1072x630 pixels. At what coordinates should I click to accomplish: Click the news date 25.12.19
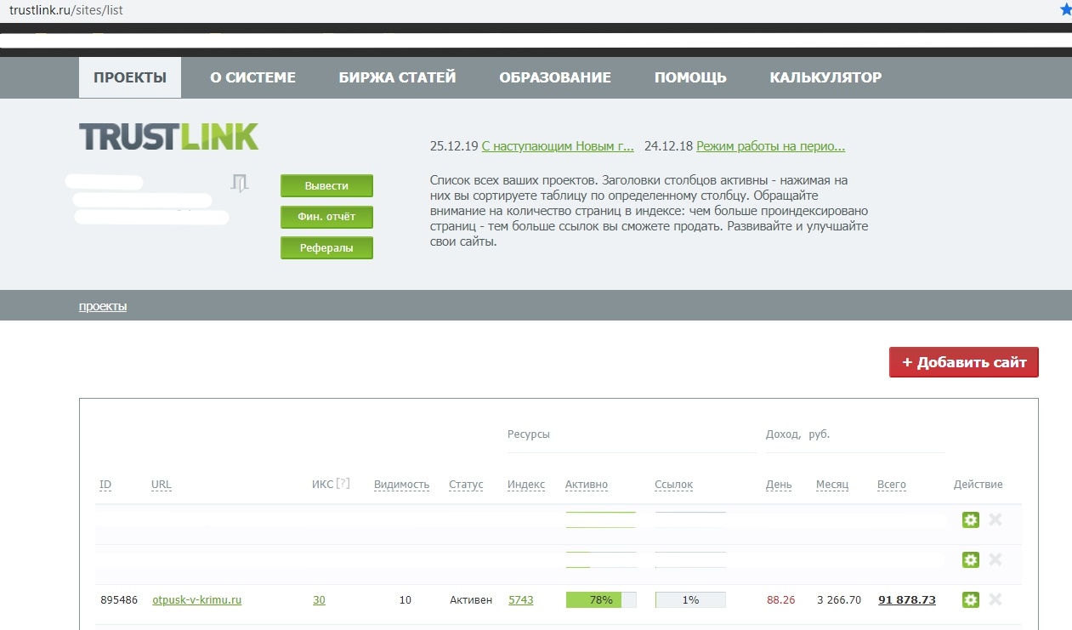[x=454, y=146]
